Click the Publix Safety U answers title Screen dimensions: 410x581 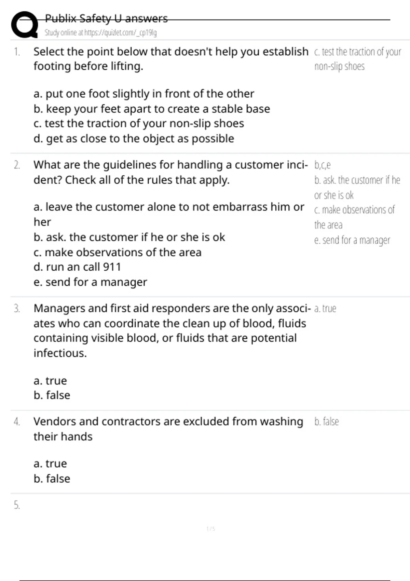coord(106,18)
